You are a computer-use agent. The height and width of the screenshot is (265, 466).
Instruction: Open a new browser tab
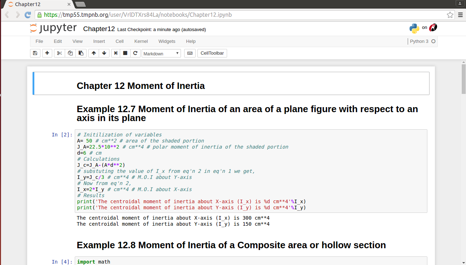tap(80, 4)
